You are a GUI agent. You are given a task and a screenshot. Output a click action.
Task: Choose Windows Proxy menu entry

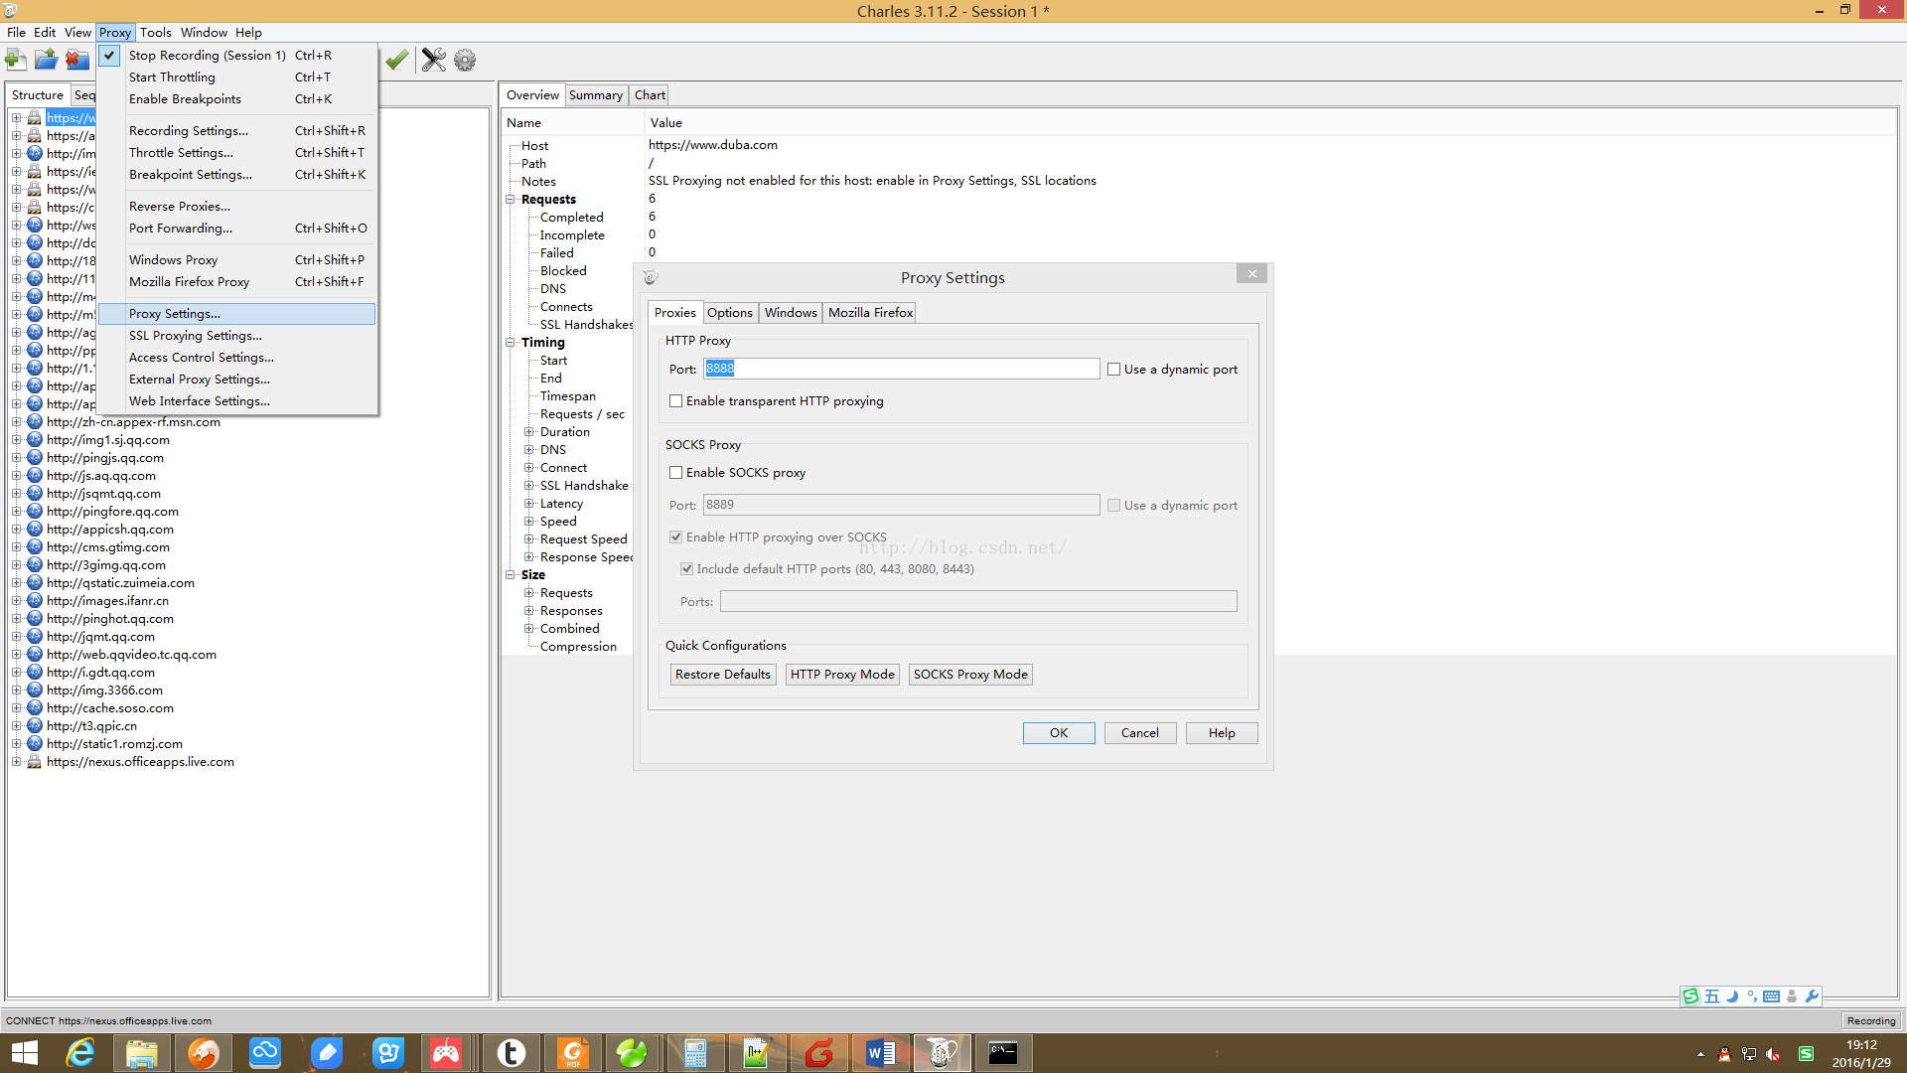pos(237,260)
